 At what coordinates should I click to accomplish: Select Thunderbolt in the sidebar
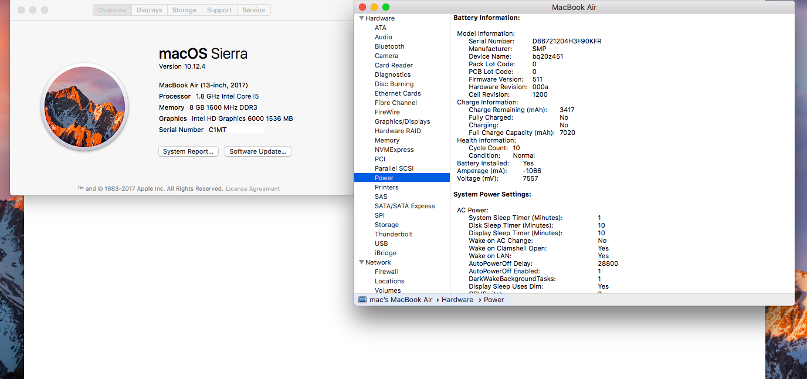[394, 234]
